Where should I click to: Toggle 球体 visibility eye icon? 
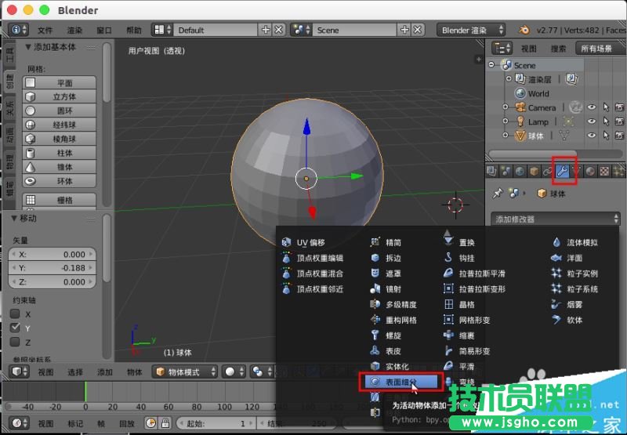[592, 135]
